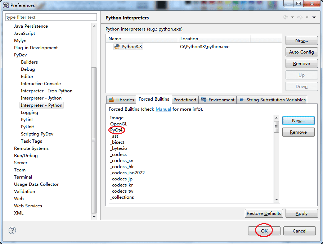The height and width of the screenshot is (244, 323).
Task: Click the Apply button
Action: coord(301,213)
